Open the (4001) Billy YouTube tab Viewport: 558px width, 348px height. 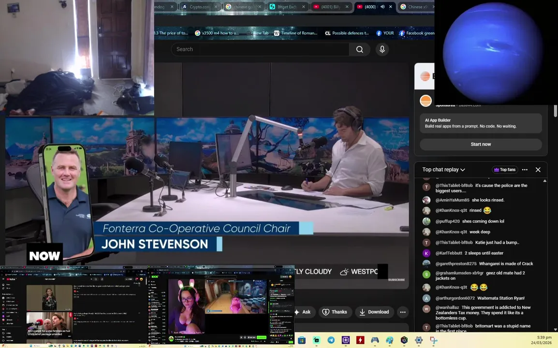pos(332,7)
